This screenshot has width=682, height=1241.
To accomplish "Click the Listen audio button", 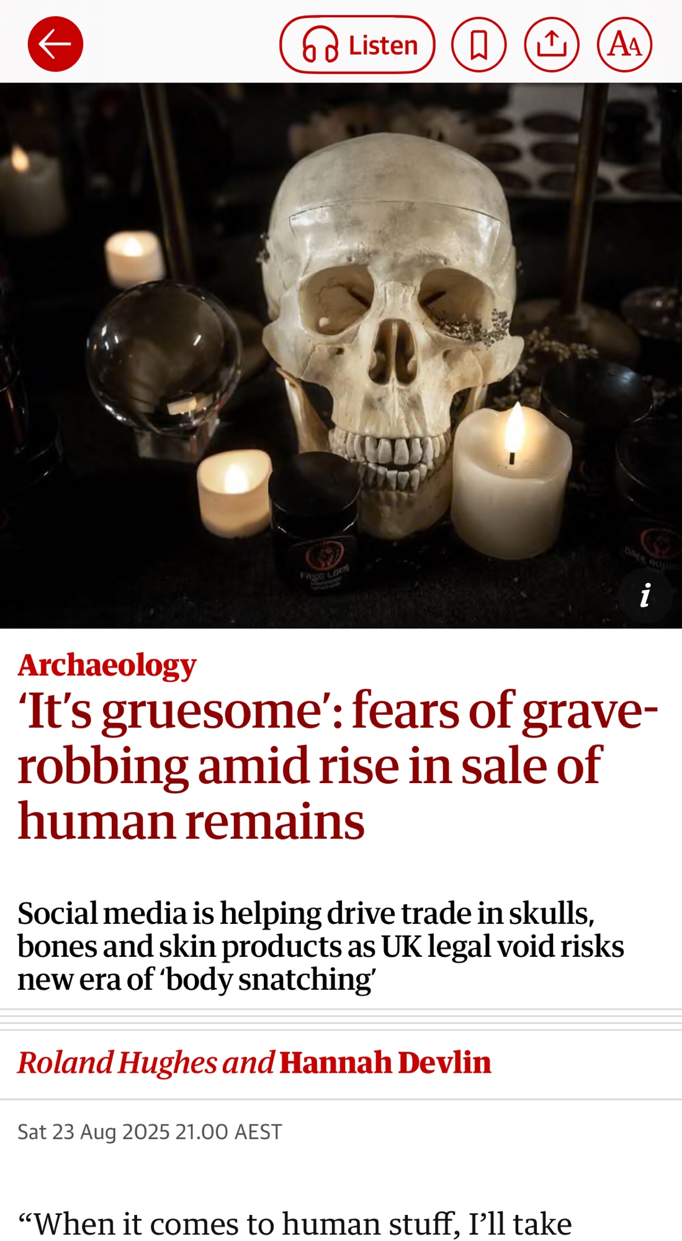I will 357,45.
